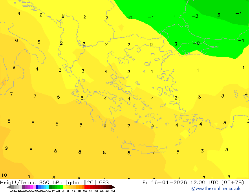
Task: Click the dark right arrow legend end
Action: (113, 187)
